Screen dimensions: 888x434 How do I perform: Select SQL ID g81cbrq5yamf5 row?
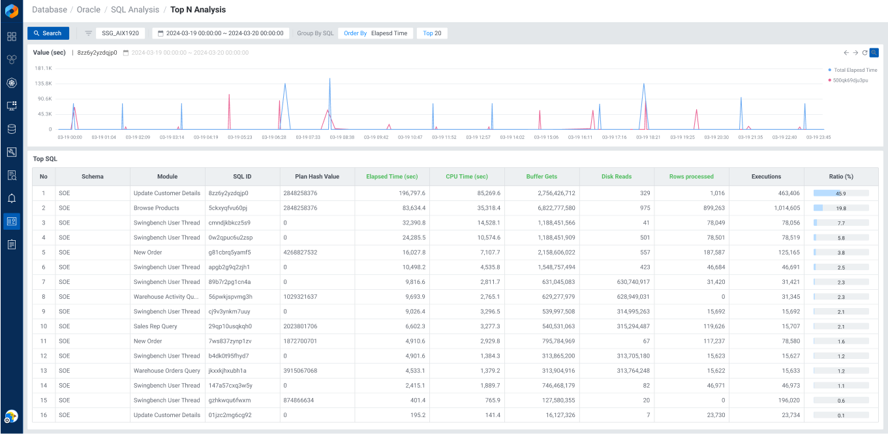tap(455, 253)
